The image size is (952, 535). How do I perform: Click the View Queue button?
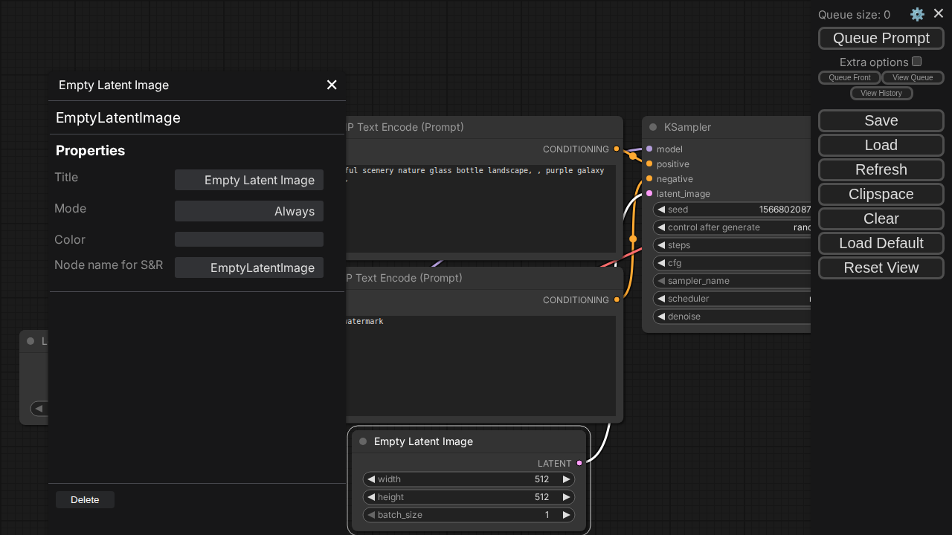913,77
